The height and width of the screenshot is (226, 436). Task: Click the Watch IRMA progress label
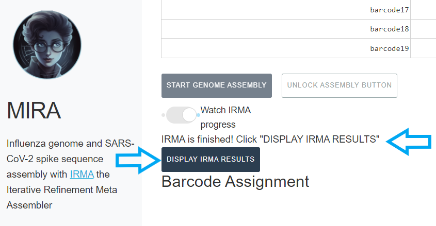225,117
